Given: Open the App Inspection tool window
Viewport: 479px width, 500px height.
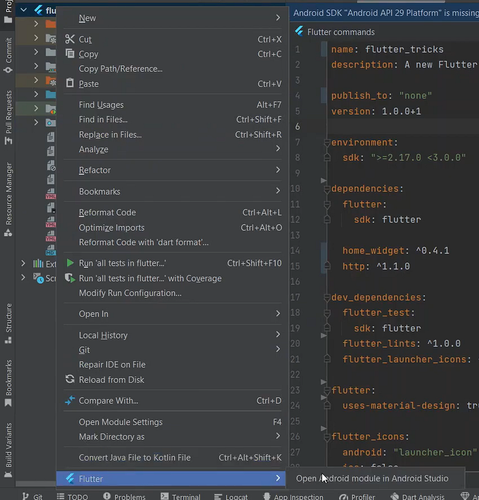Looking at the screenshot, I should click(293, 496).
